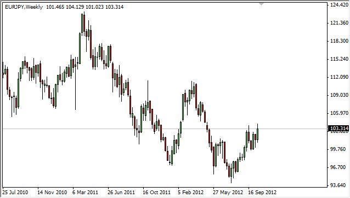Viewport: 350px width, 198px height.
Task: Select the 109.030 price axis label
Action: click(339, 95)
